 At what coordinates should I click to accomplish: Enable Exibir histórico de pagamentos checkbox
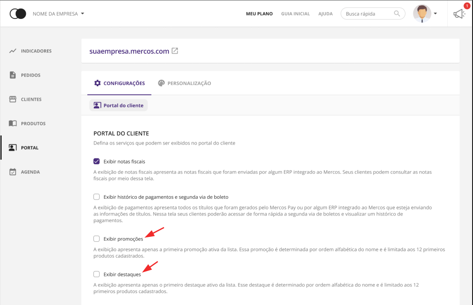click(x=97, y=197)
